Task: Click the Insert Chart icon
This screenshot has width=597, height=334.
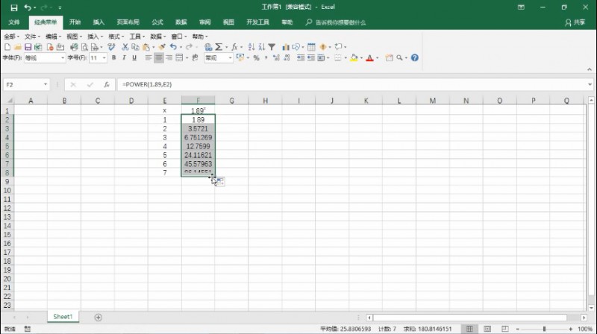Action: 285,47
